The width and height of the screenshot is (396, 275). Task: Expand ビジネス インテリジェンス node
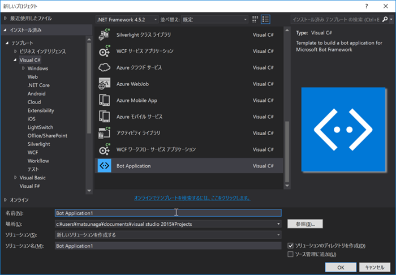click(x=15, y=51)
